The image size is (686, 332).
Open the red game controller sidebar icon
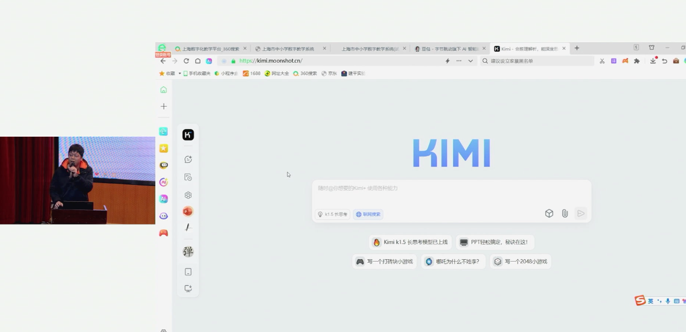pos(164,233)
